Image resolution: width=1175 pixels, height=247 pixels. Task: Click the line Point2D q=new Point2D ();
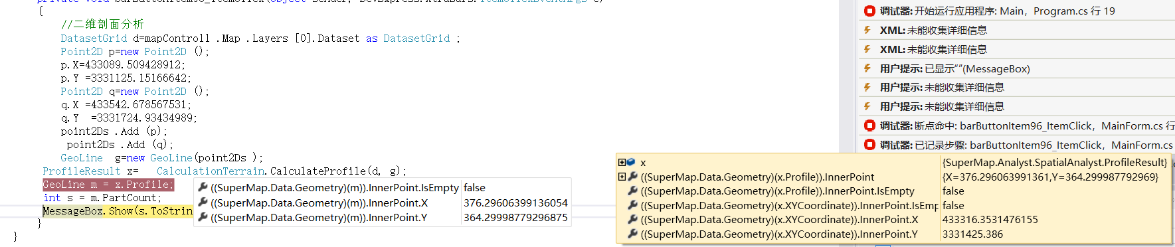point(135,92)
